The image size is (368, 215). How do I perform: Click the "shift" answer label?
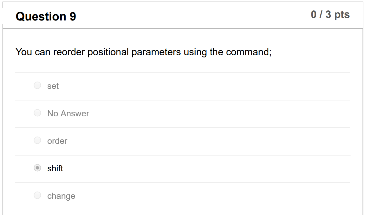coord(55,168)
